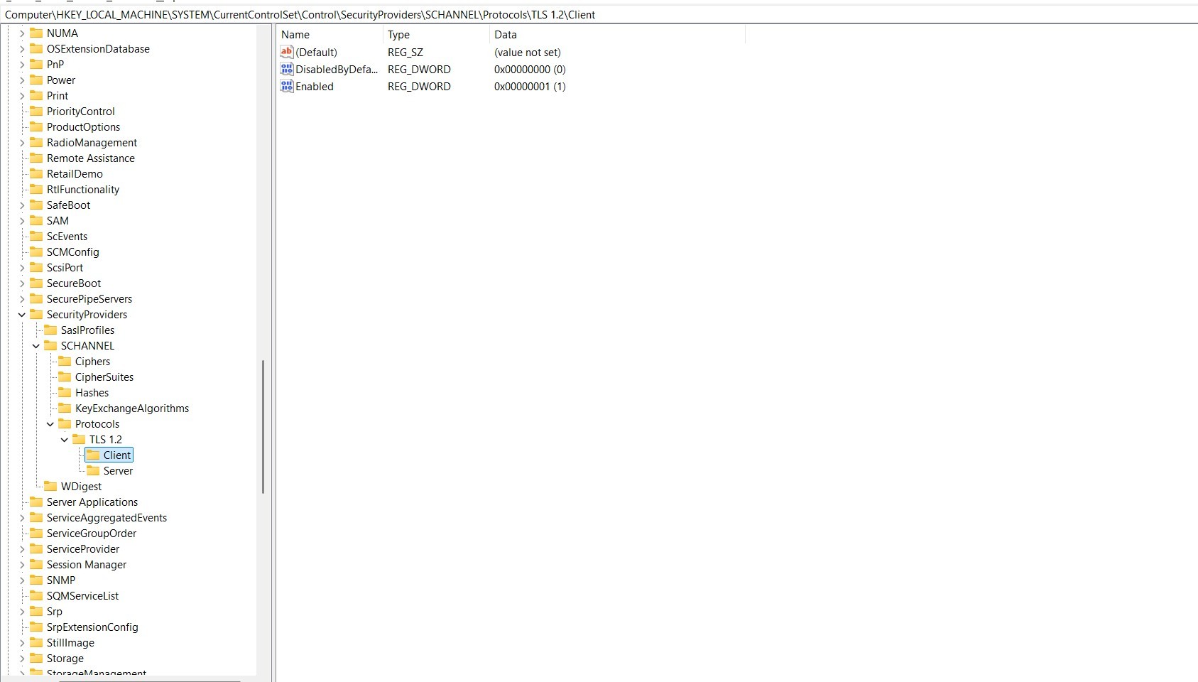
Task: Select the Ciphers folder icon
Action: point(65,361)
